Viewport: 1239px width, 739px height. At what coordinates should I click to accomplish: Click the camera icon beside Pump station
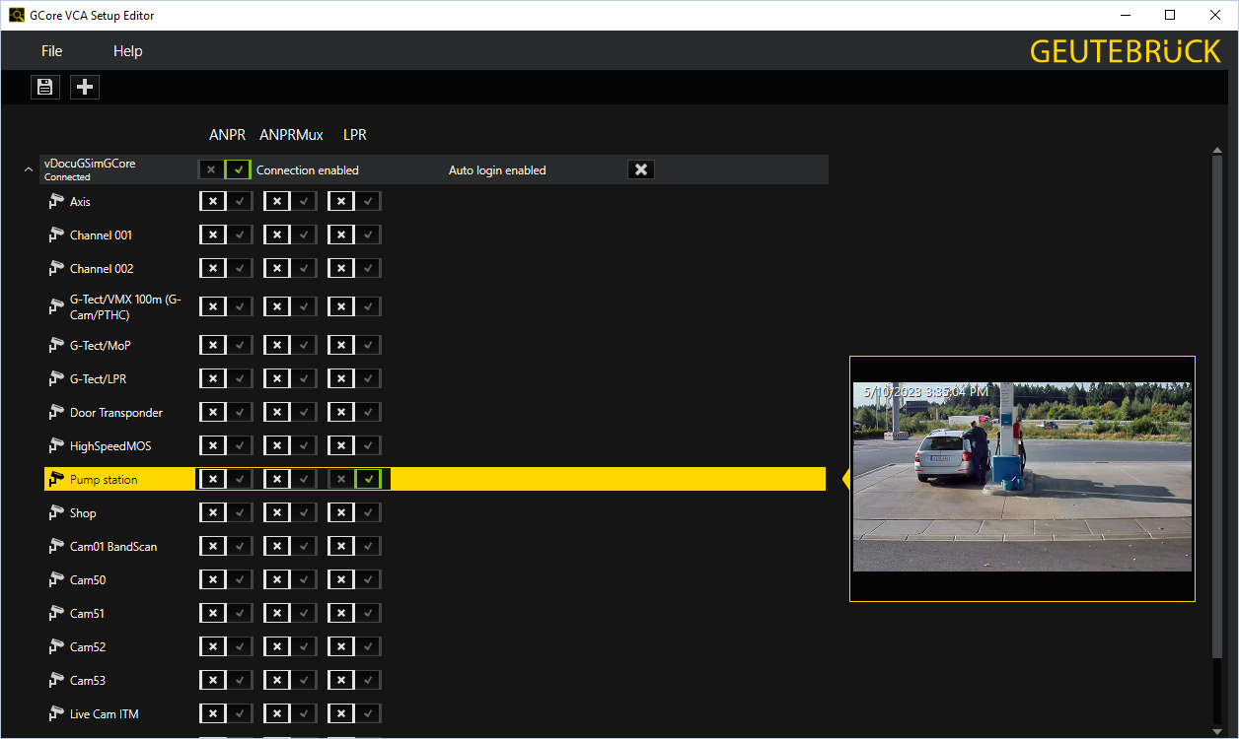(56, 480)
